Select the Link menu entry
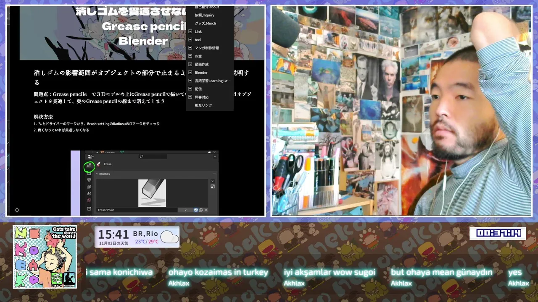The height and width of the screenshot is (302, 538). click(x=198, y=31)
